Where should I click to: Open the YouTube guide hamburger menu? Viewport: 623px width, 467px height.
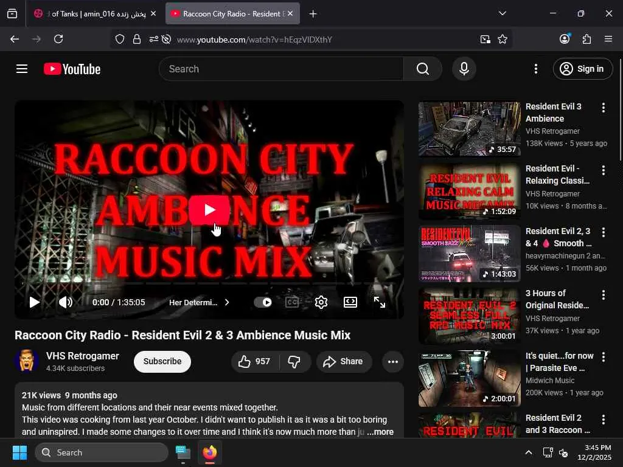coord(22,69)
